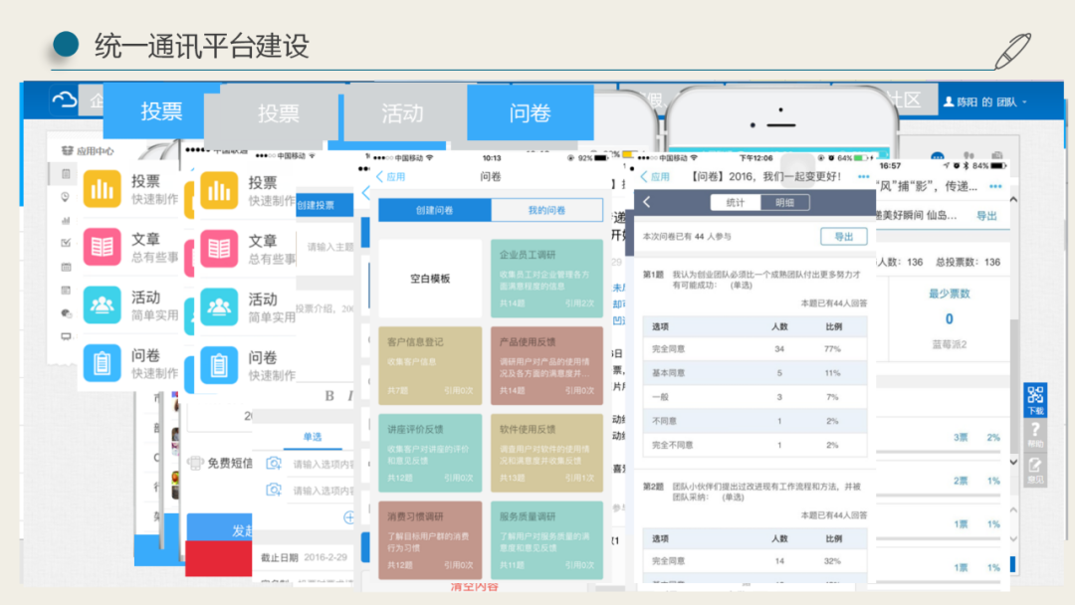The image size is (1075, 605).
Task: Open the location pin icon in the 应用中心 sidebar
Action: coord(66,197)
